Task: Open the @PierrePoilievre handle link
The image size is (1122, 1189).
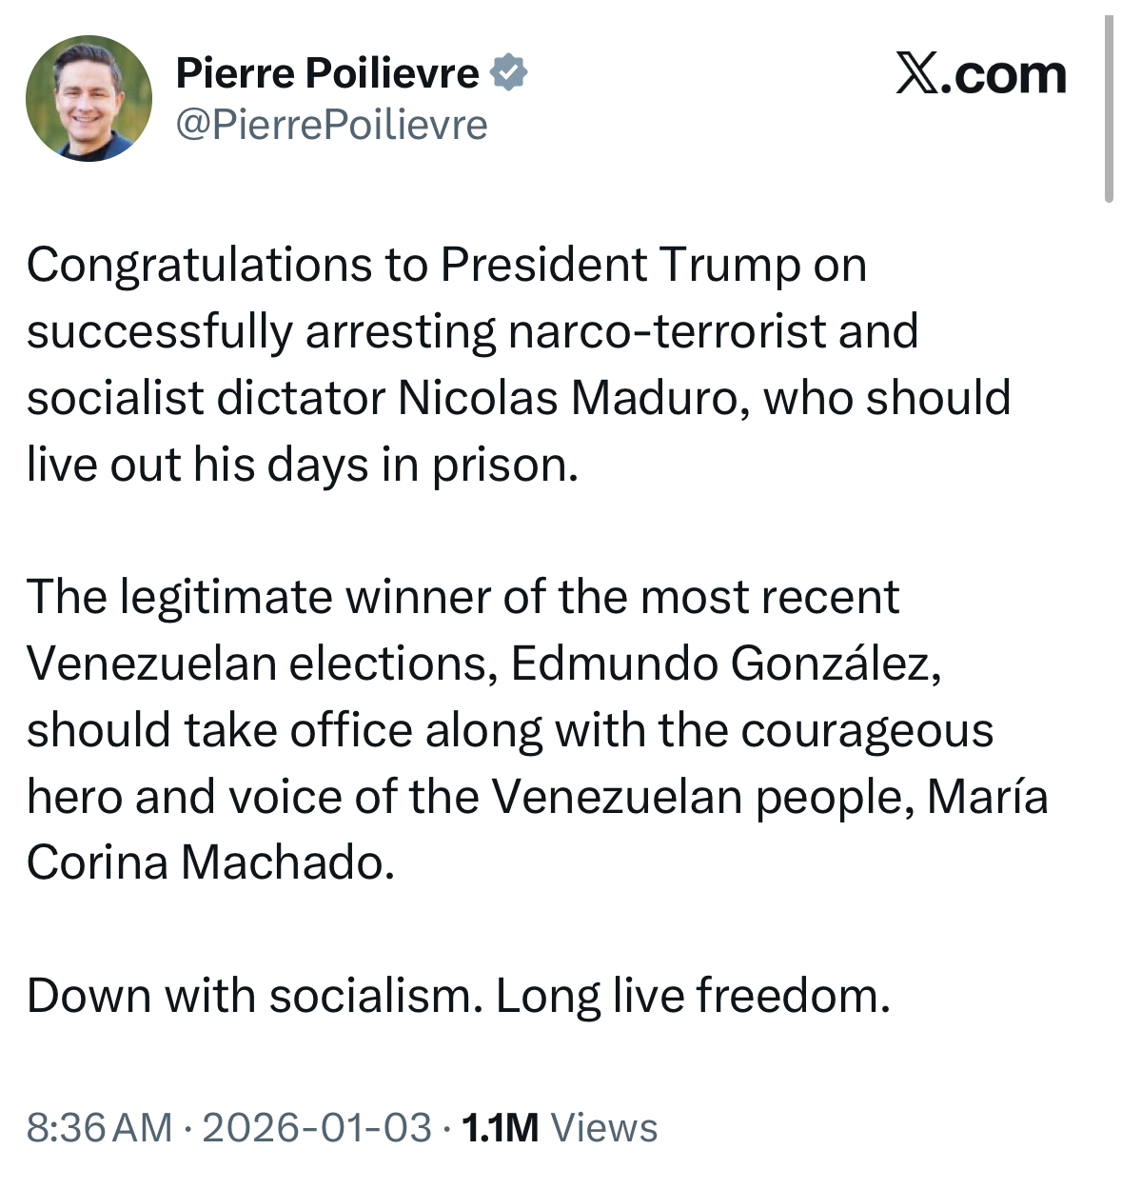Action: [x=332, y=125]
